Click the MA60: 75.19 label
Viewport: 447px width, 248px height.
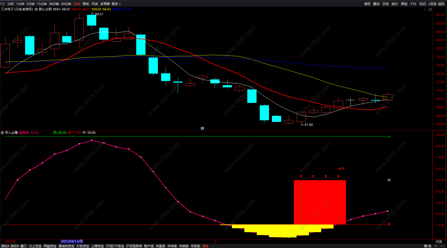[122, 9]
